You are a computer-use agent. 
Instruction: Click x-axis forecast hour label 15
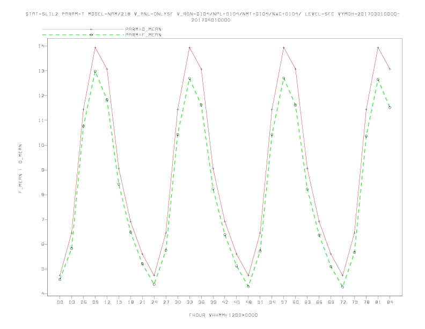click(x=119, y=302)
